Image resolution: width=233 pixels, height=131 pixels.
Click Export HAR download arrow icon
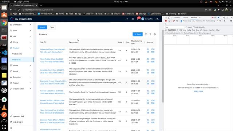click(166, 24)
